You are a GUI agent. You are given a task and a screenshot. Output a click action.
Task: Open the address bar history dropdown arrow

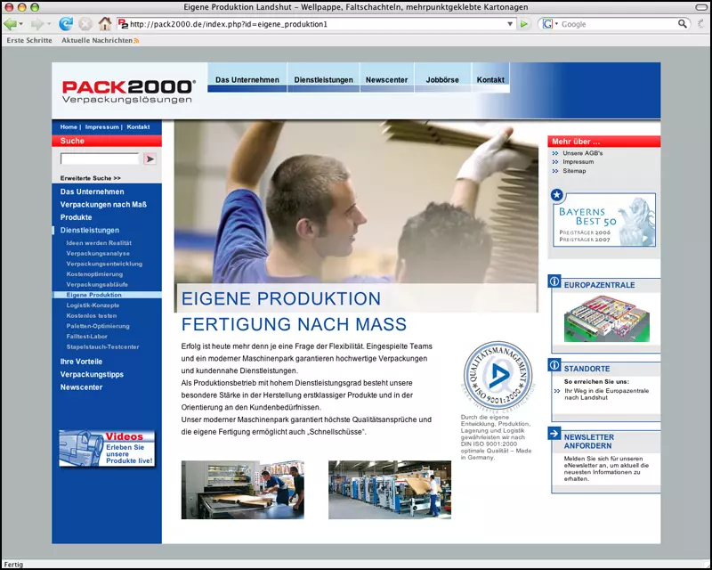509,24
